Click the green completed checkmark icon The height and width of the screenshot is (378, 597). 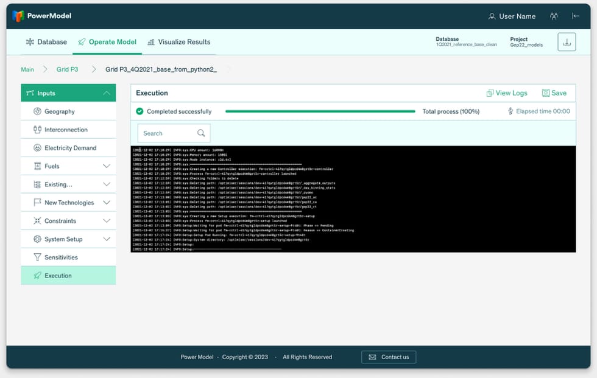(140, 111)
